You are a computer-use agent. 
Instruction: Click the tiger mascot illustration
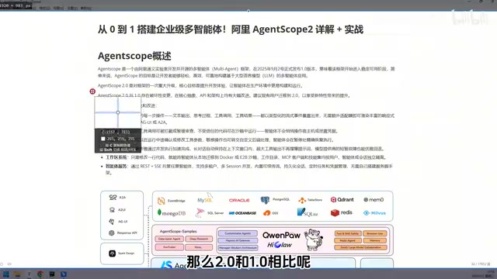pos(313,239)
